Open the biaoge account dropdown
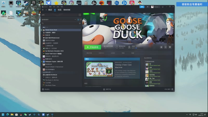Image resolution: width=208 pixels, height=117 pixels. [x=155, y=7]
